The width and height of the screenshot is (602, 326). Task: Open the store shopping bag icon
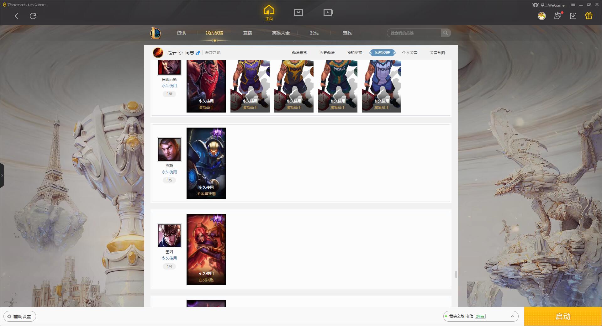pyautogui.click(x=298, y=12)
